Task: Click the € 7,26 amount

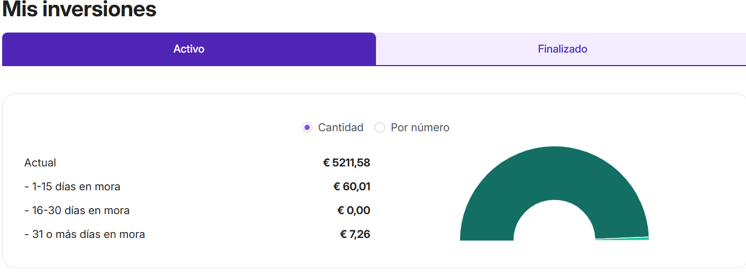Action: tap(355, 235)
